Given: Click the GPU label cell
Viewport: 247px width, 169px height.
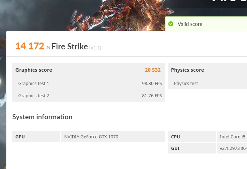Looking at the screenshot, I should 20,137.
